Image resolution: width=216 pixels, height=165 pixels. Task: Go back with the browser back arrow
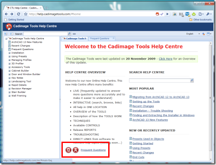click(6, 14)
